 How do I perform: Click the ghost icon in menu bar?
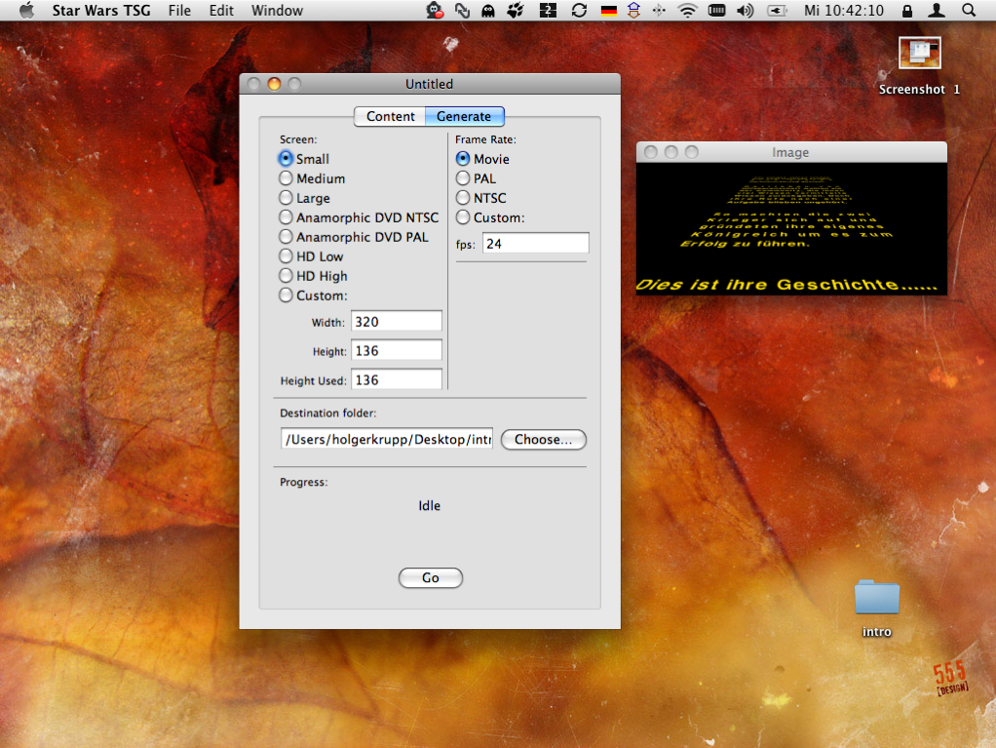(488, 10)
